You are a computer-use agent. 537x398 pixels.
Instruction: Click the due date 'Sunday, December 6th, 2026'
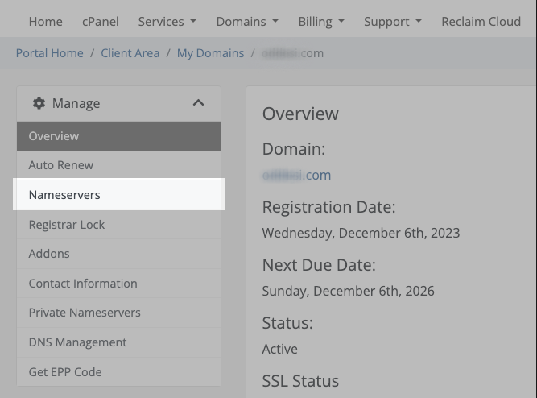348,291
